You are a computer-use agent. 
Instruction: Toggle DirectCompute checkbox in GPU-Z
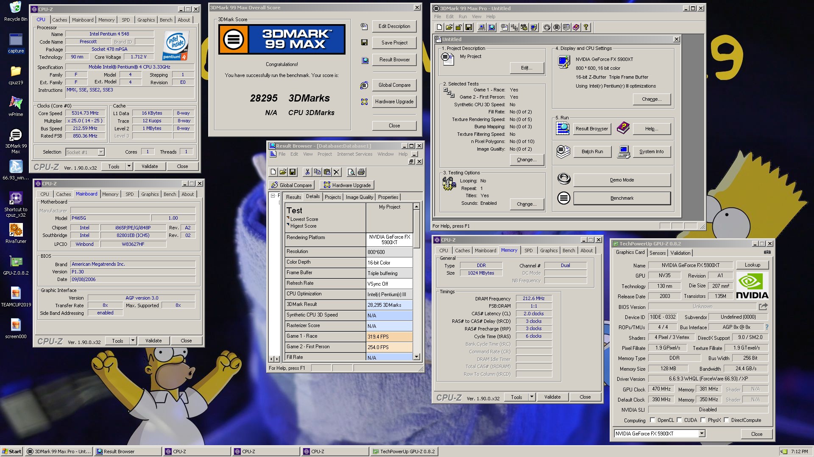pyautogui.click(x=726, y=420)
